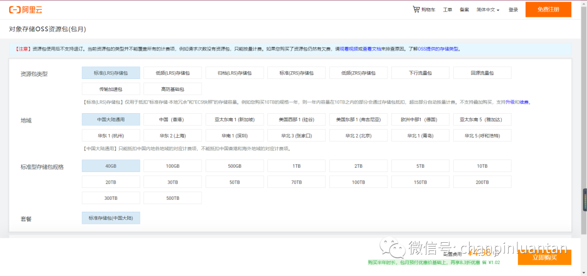The width and height of the screenshot is (587, 276).
Task: Choose the 华南 1 (深圳) region
Action: point(235,136)
